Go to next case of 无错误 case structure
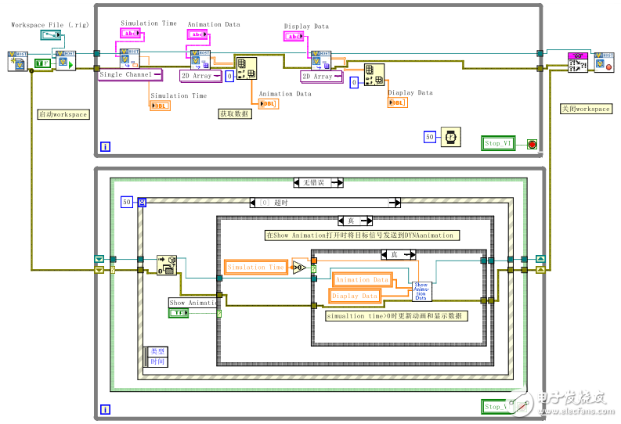Image resolution: width=621 pixels, height=424 pixels. pyautogui.click(x=340, y=183)
